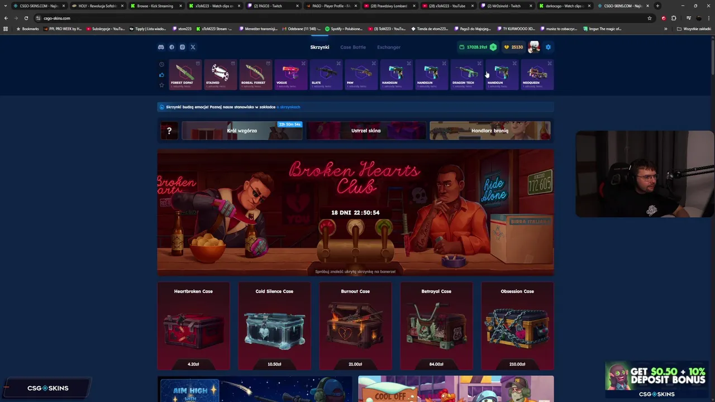The width and height of the screenshot is (715, 402).
Task: Switch to darkocsgo - Watch clips tab
Action: tap(564, 6)
